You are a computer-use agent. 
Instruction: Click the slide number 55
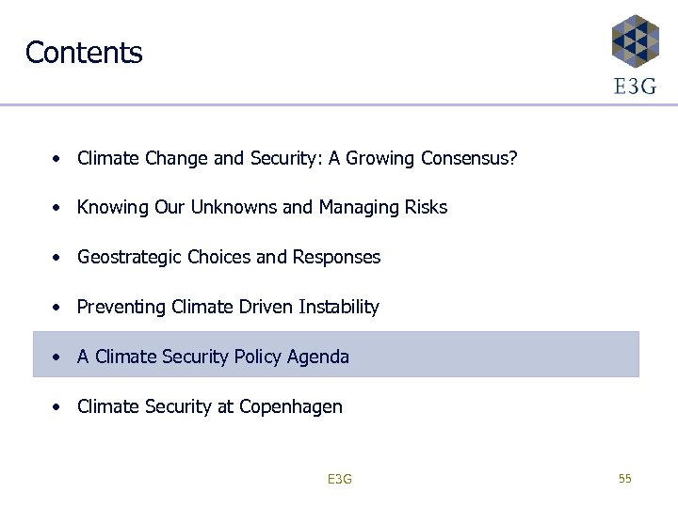(x=624, y=479)
